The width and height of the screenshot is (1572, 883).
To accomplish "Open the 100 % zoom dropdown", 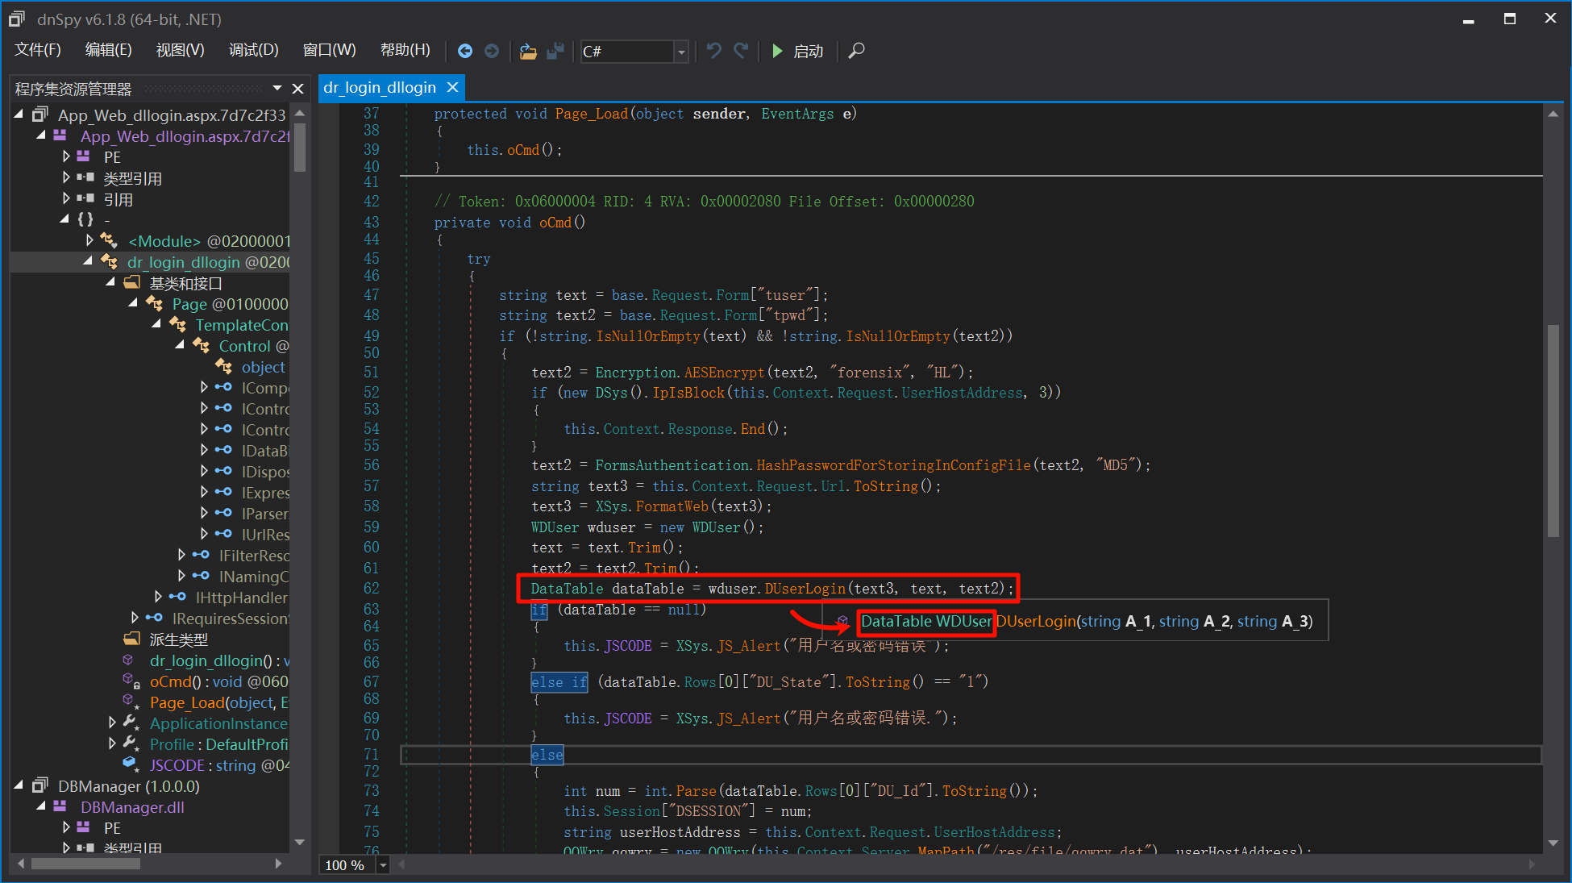I will [x=384, y=865].
